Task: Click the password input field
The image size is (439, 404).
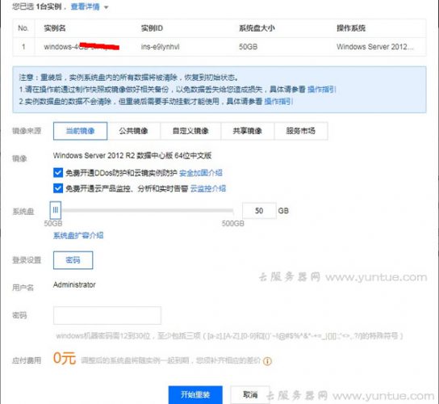Action: pos(107,315)
